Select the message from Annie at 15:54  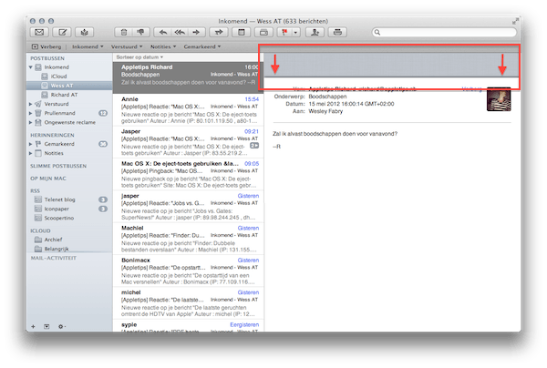(188, 110)
